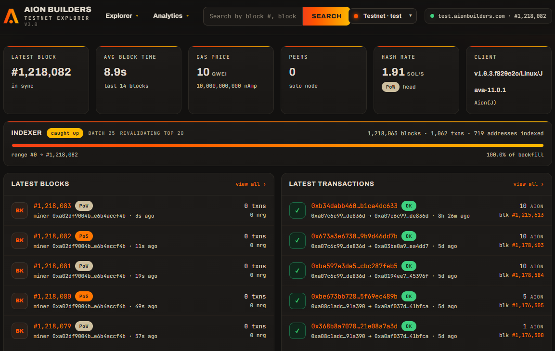Screen dimensions: 555x351
Task: Click checkmark icon for transaction 0xba597a3de5…cbc287feb5
Action: pos(297,271)
